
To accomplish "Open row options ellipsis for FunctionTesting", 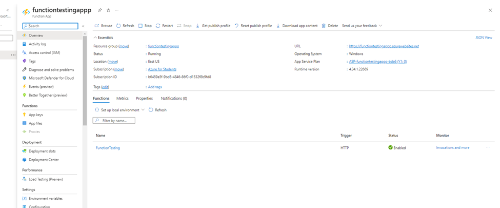I will pyautogui.click(x=488, y=147).
